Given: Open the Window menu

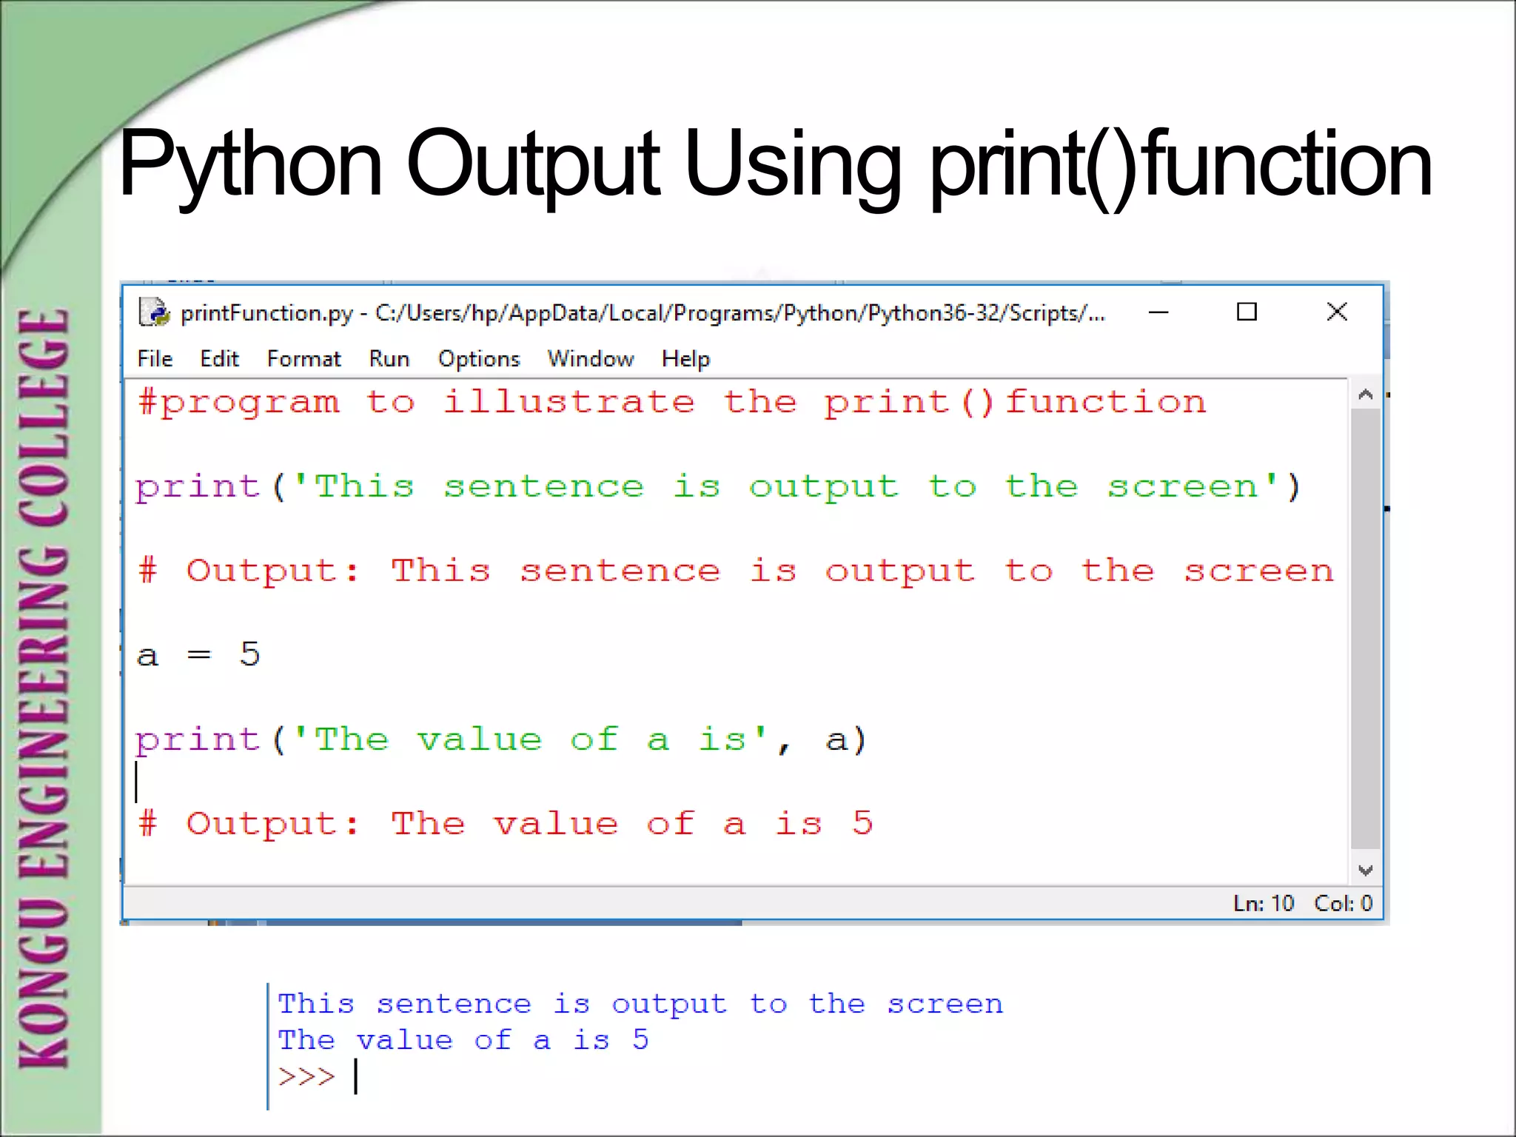Looking at the screenshot, I should pos(591,359).
